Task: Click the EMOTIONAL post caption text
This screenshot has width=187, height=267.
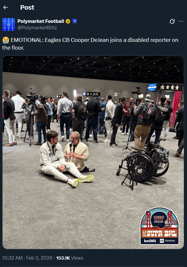Action: [90, 44]
